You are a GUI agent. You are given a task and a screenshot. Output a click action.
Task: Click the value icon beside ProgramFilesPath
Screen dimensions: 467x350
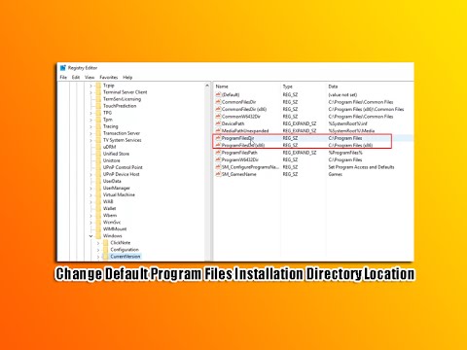coord(218,153)
